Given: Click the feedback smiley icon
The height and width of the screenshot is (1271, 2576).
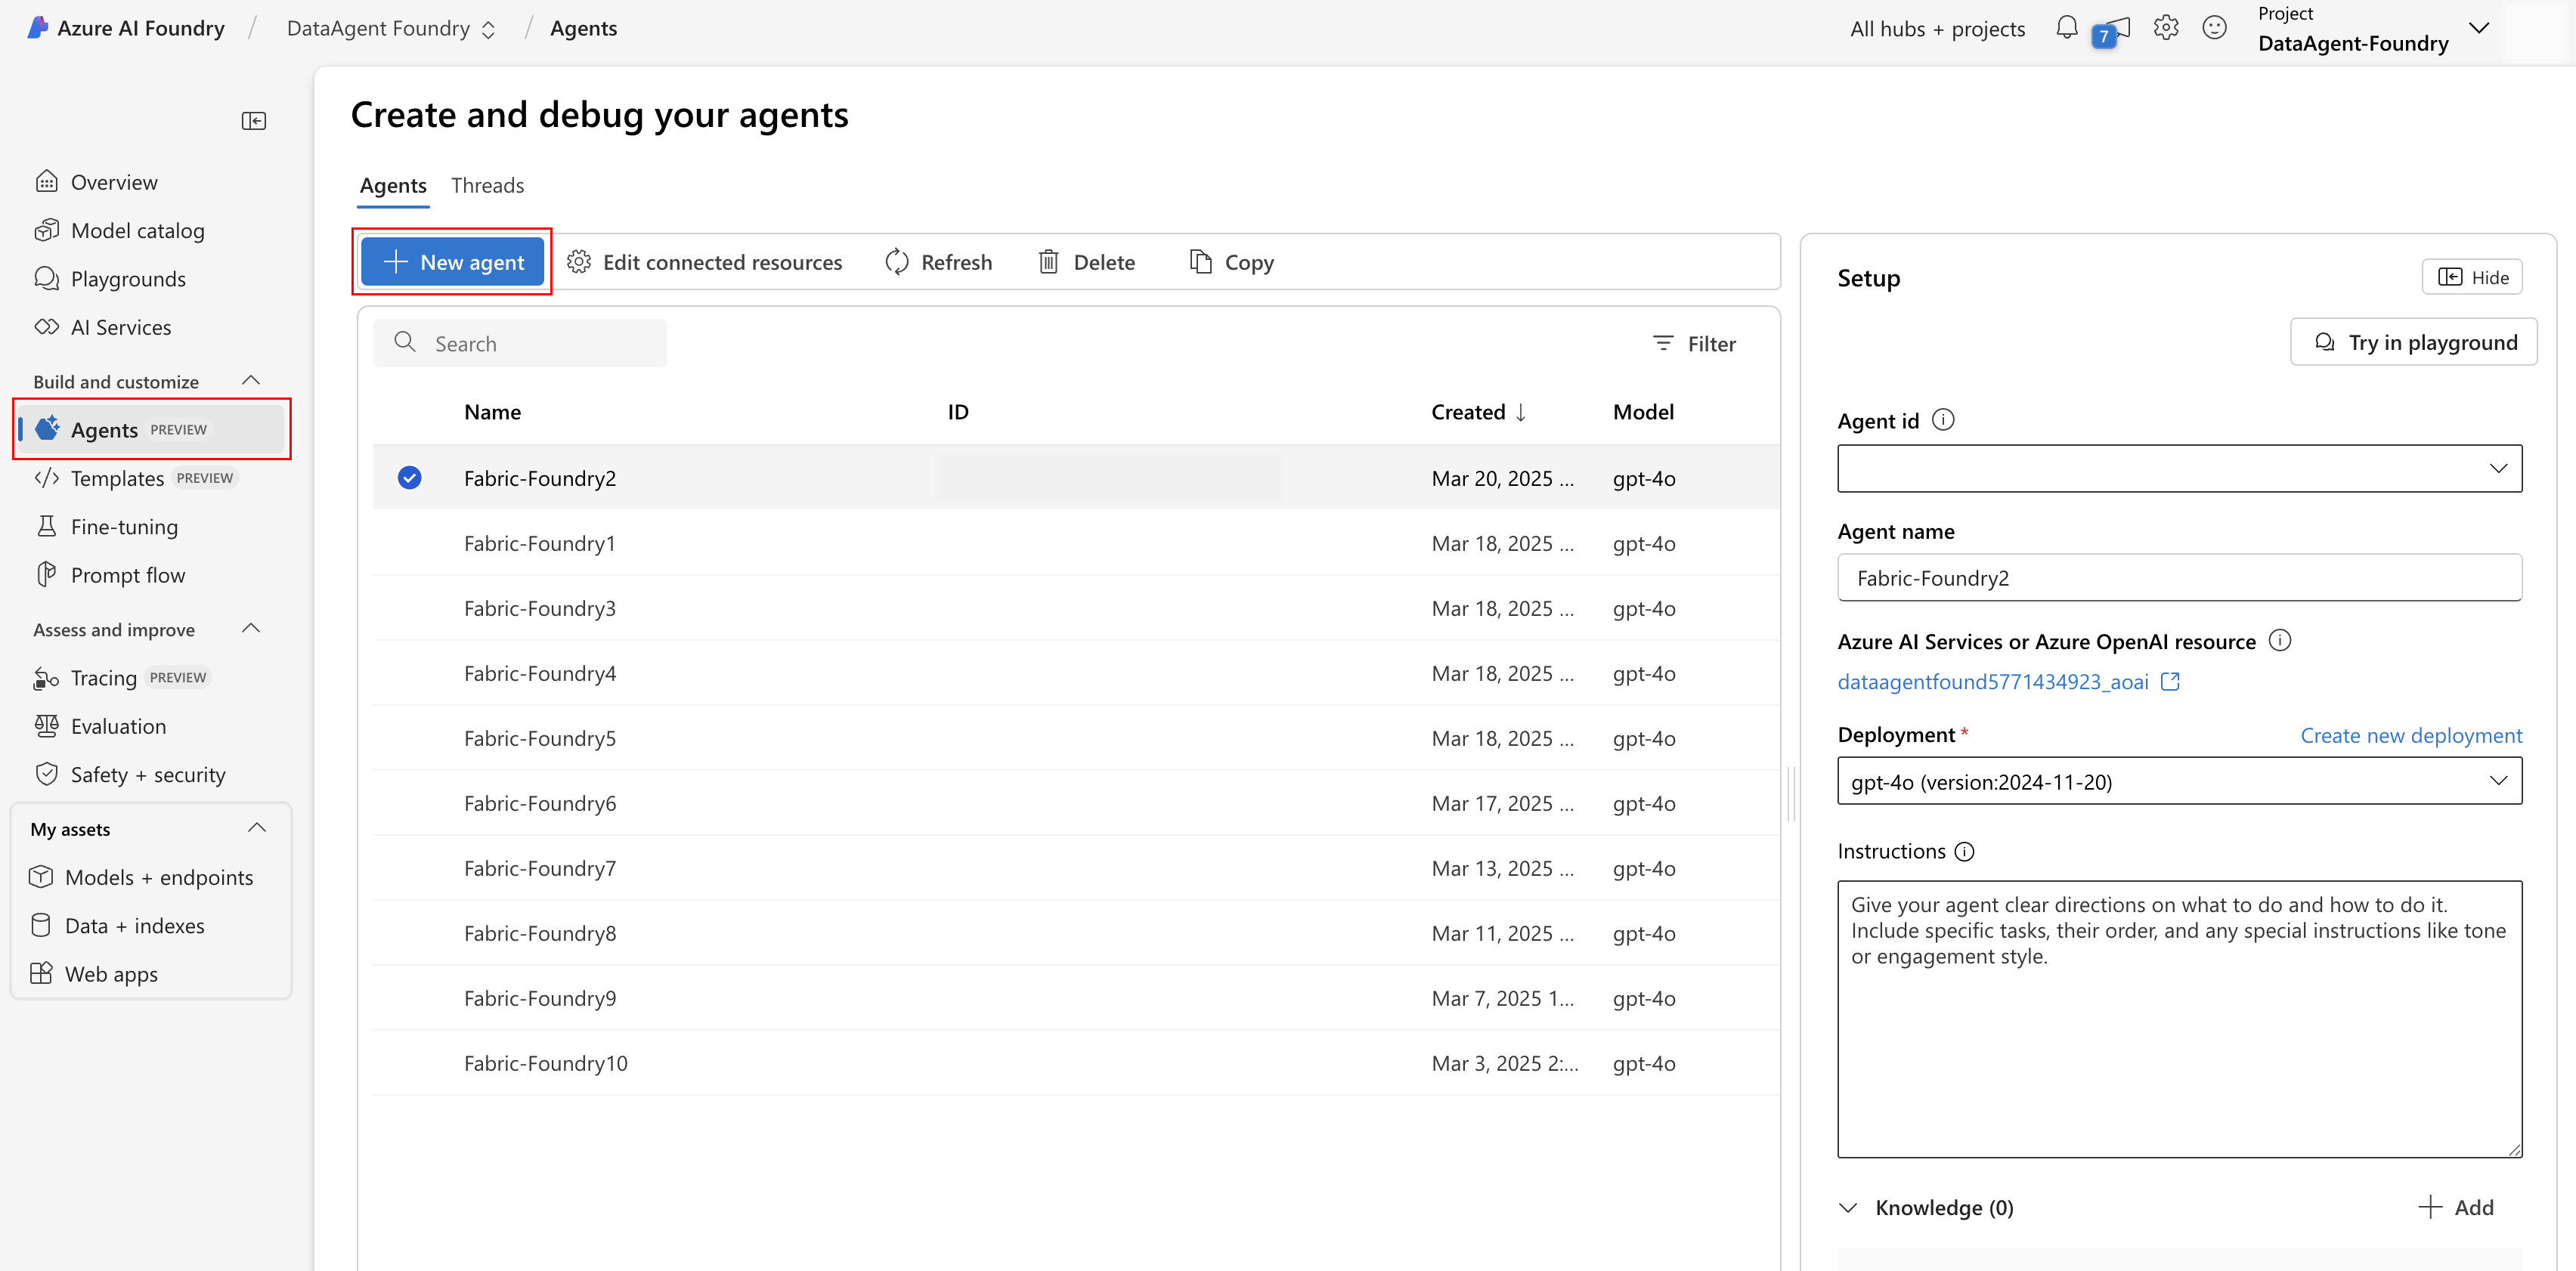Looking at the screenshot, I should [2214, 28].
